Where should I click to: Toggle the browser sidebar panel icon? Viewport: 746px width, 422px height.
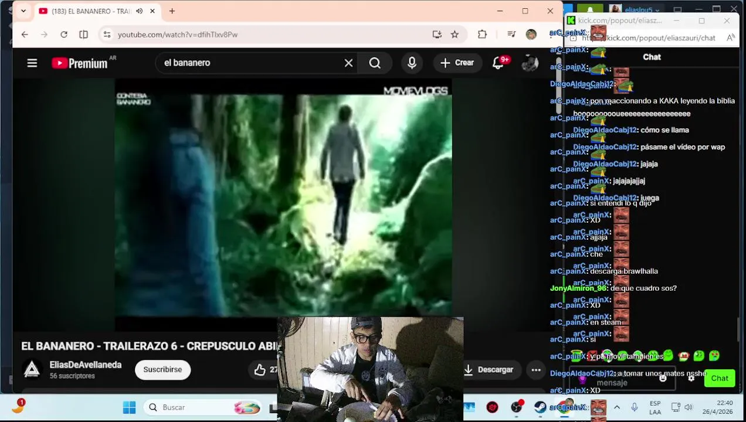83,35
